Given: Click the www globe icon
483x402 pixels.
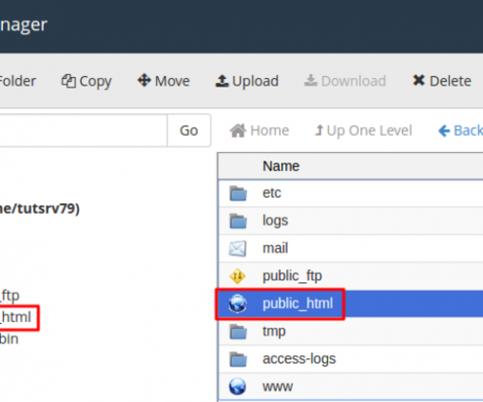Looking at the screenshot, I should tap(238, 386).
